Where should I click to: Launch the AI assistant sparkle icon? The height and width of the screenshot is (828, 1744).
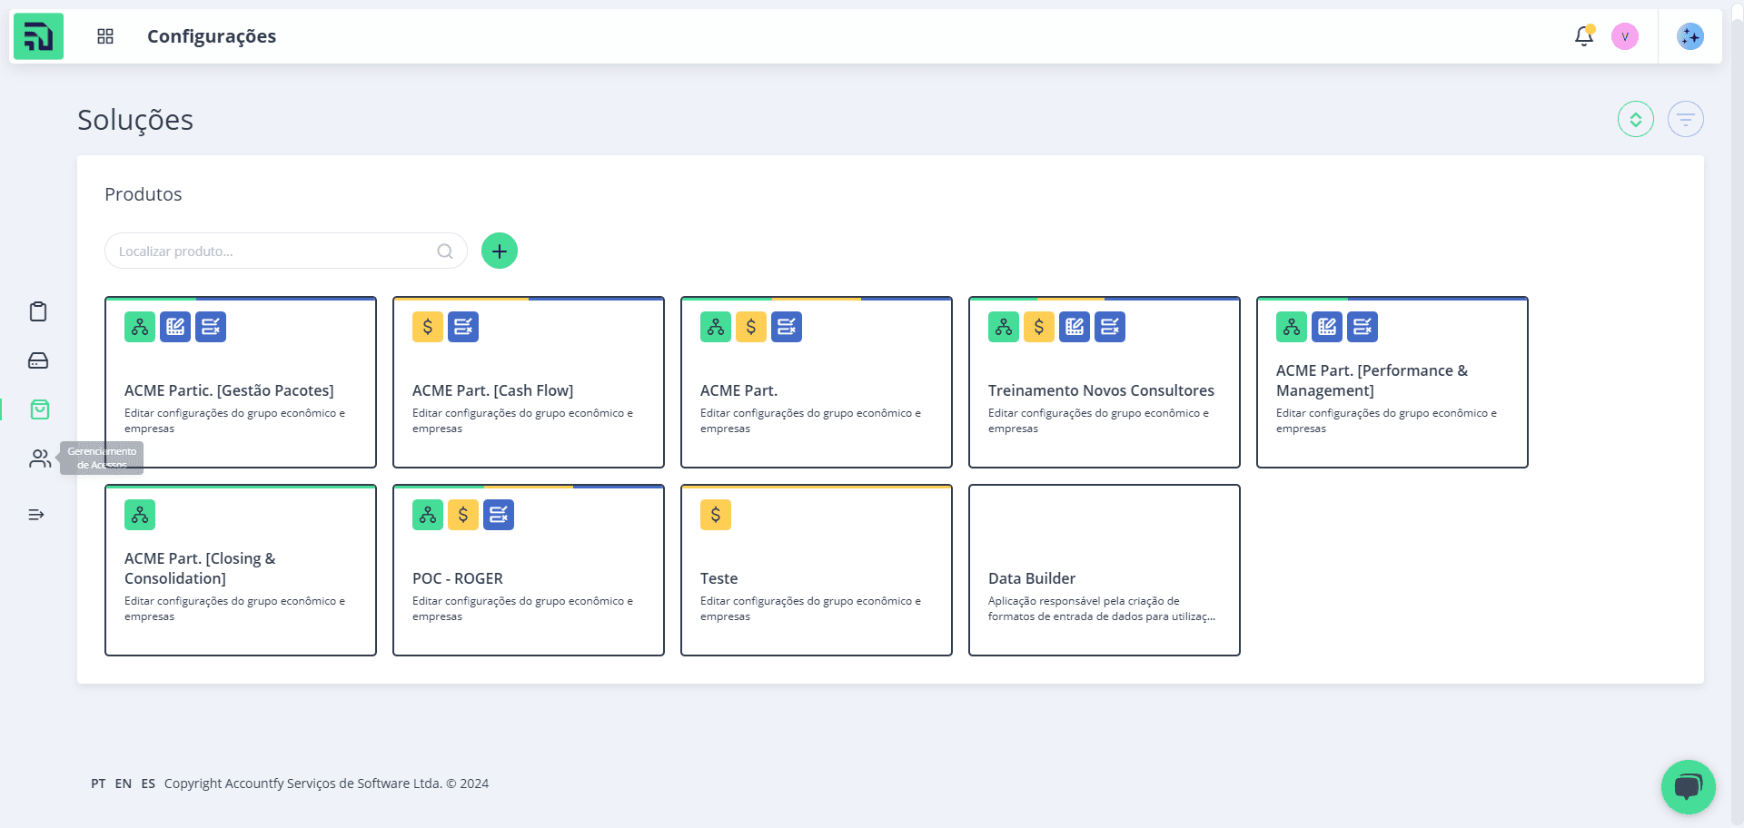click(1690, 36)
